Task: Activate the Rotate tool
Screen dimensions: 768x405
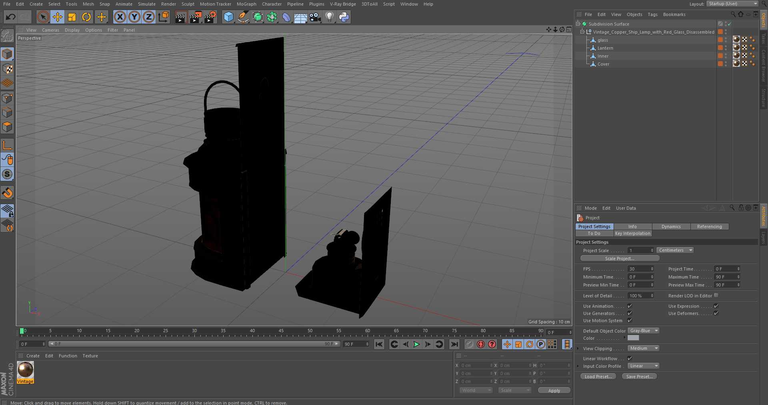Action: (86, 17)
